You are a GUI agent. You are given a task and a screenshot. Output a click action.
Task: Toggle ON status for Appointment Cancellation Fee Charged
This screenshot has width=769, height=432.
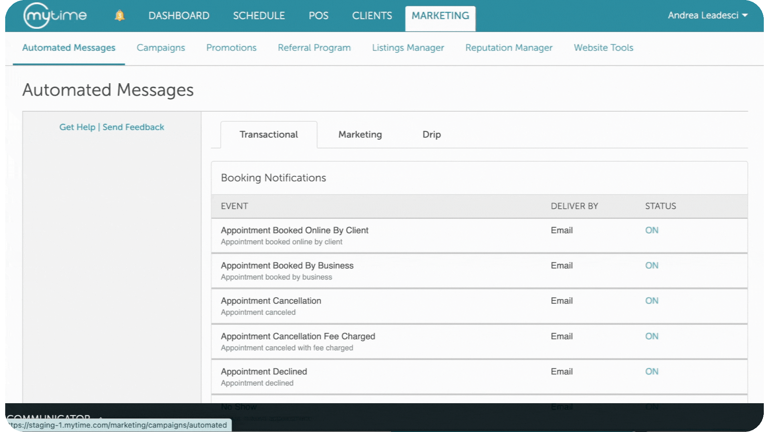(652, 336)
